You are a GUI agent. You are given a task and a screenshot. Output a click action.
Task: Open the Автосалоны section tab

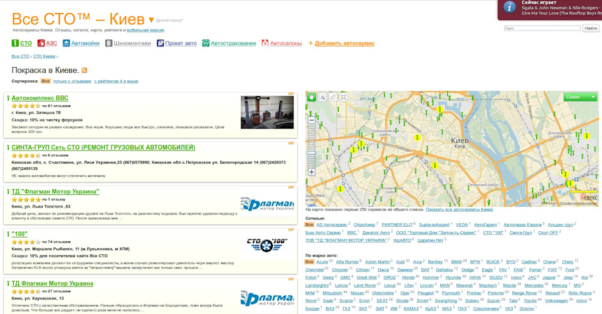(286, 43)
